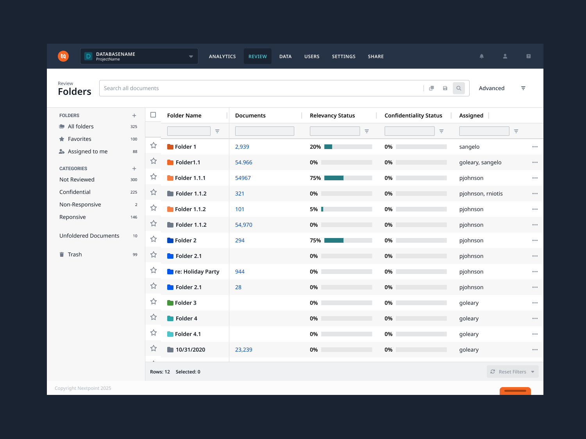The width and height of the screenshot is (586, 439).
Task: Open the user profile icon
Action: pos(505,56)
